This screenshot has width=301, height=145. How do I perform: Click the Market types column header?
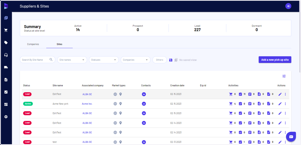[x=119, y=85]
